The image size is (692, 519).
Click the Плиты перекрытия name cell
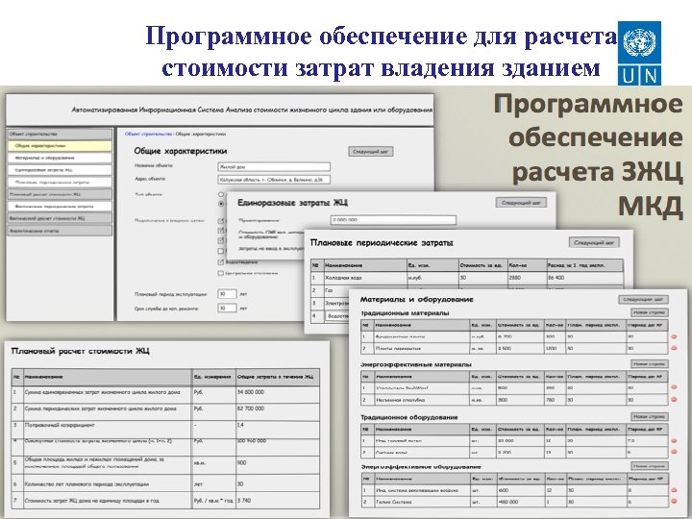point(422,349)
